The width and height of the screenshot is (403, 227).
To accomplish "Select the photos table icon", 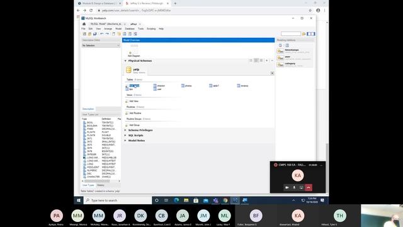I will (183, 86).
